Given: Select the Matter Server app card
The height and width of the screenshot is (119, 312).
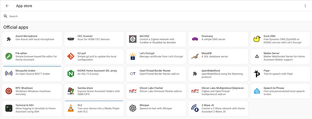Looking at the screenshot, I should click(280, 57).
